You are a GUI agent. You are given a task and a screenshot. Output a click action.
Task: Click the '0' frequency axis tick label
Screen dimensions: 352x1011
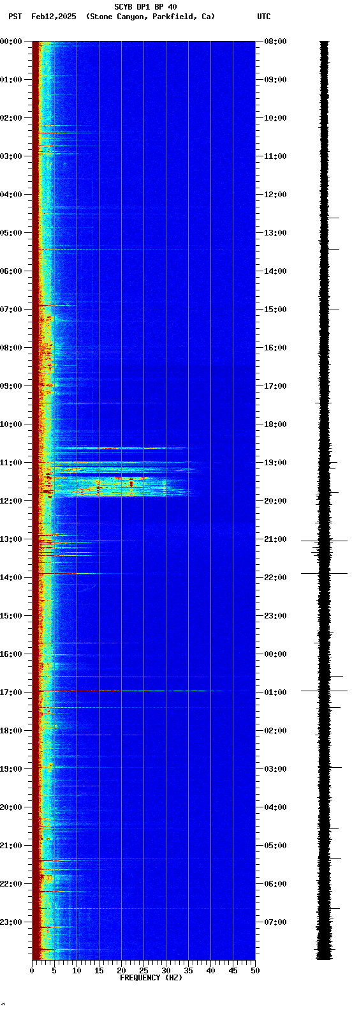(x=32, y=971)
